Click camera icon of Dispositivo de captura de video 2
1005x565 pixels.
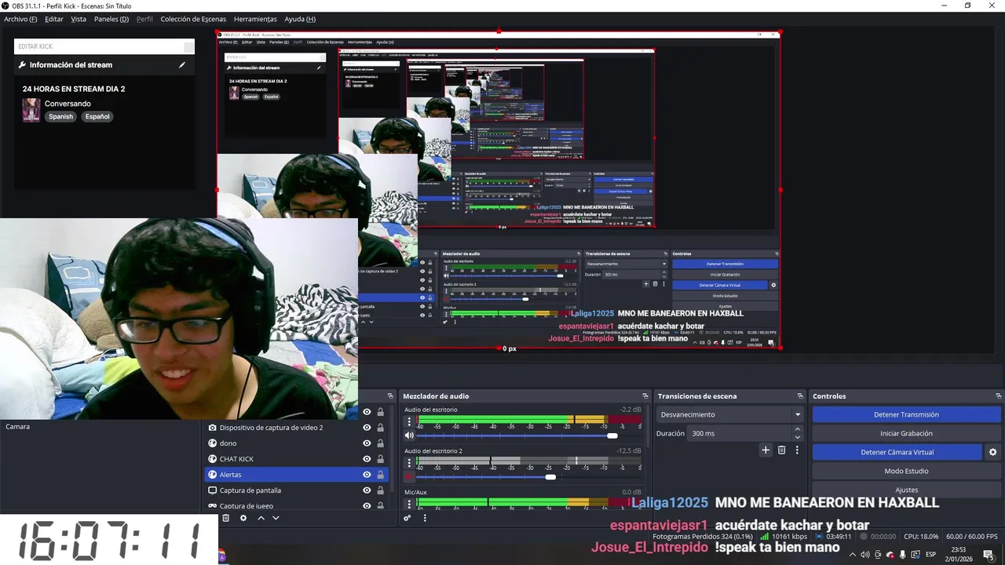(212, 428)
